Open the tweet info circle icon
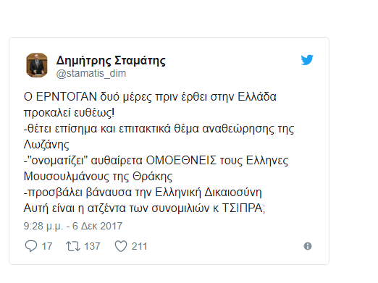378x283 pixels. (x=308, y=246)
